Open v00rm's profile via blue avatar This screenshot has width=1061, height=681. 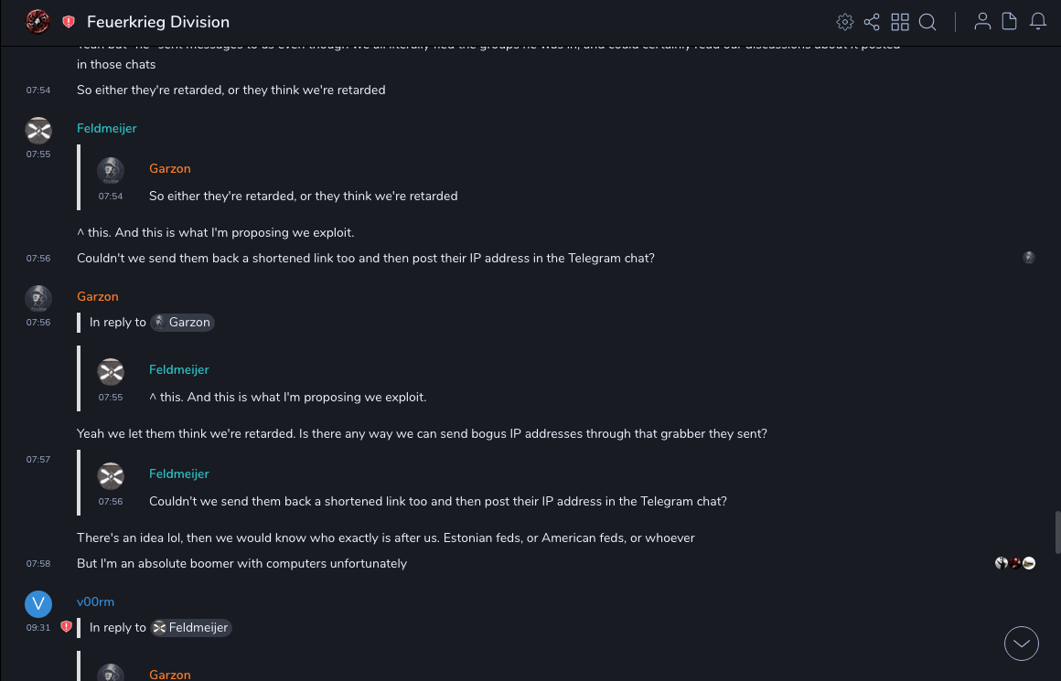coord(38,603)
